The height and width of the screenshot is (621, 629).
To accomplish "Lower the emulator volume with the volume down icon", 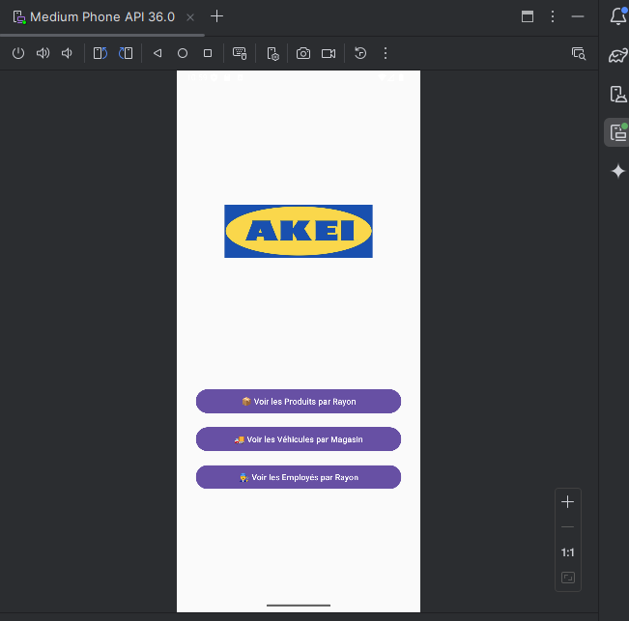I will [67, 53].
